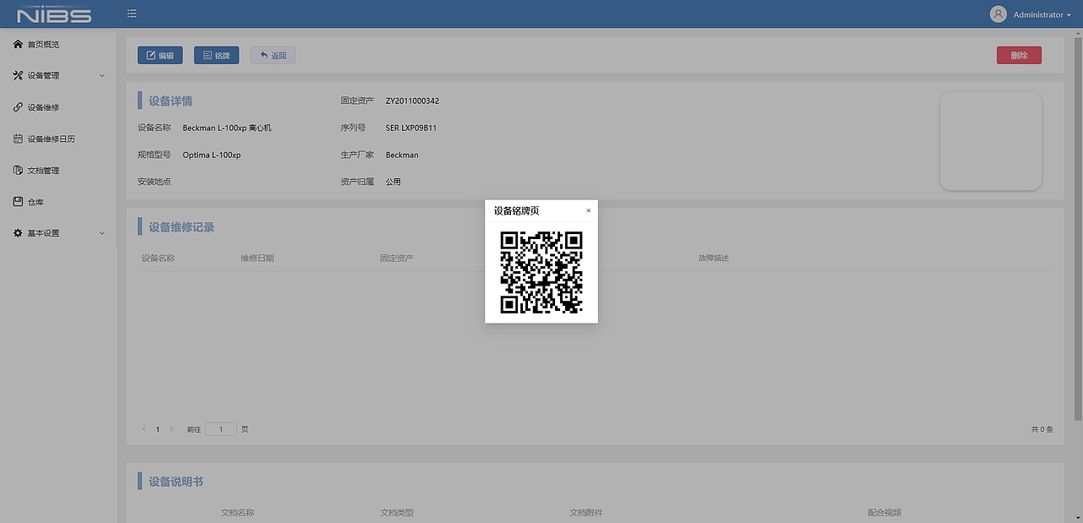Click the Administrator avatar icon
The width and height of the screenshot is (1083, 523).
(998, 14)
